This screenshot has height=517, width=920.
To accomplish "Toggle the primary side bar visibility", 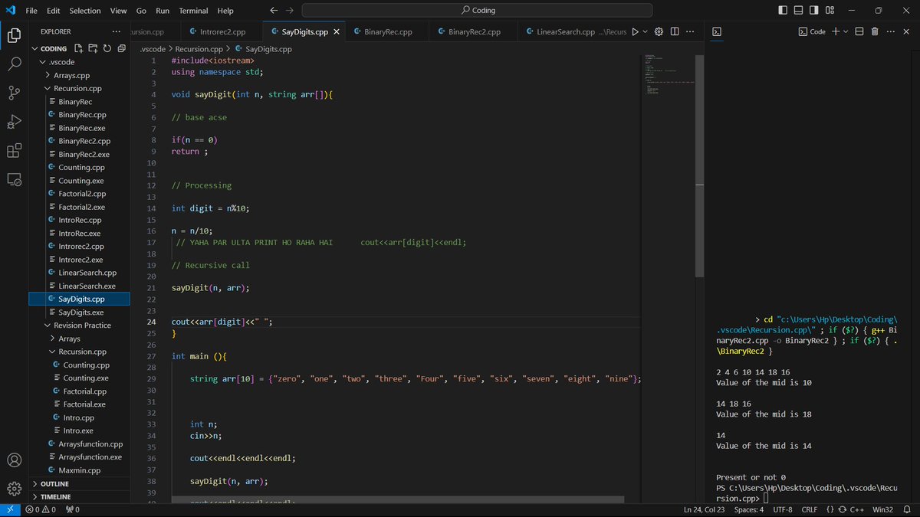I will pos(782,11).
